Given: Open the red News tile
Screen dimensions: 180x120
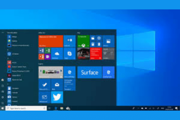Looking at the screenshot, I should coord(96,54).
